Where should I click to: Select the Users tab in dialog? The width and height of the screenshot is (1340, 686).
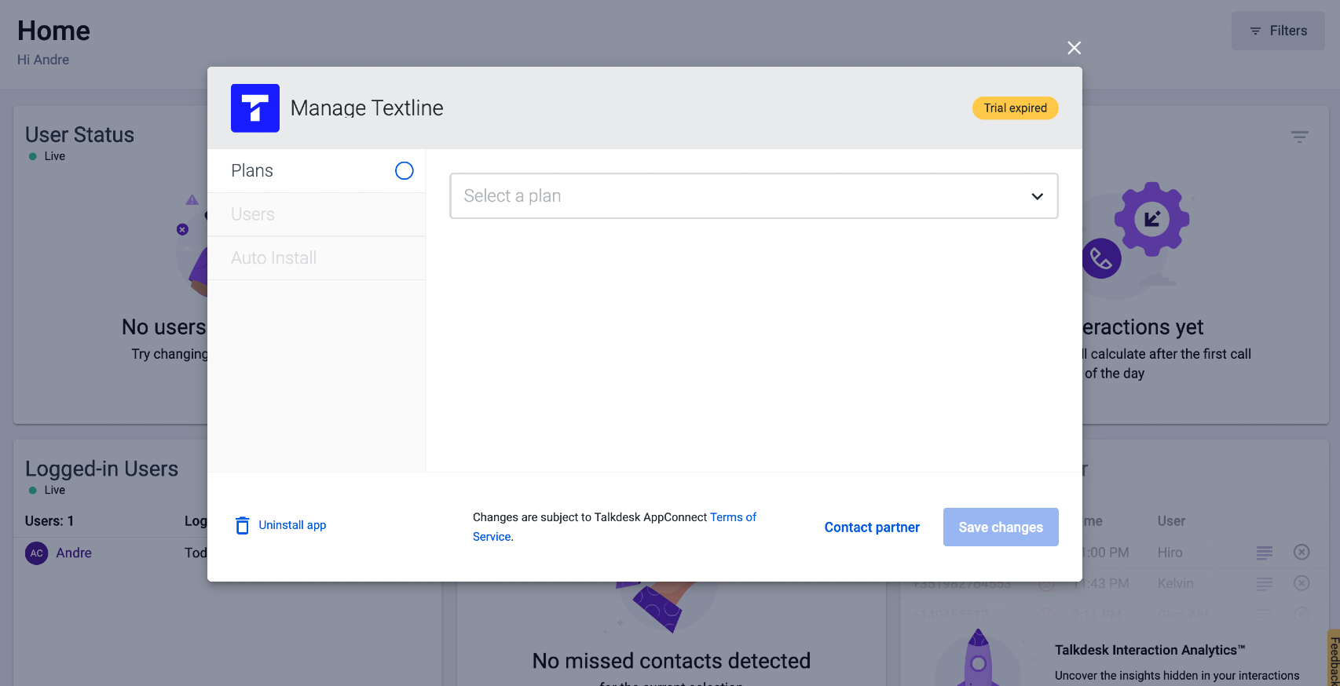pyautogui.click(x=317, y=214)
